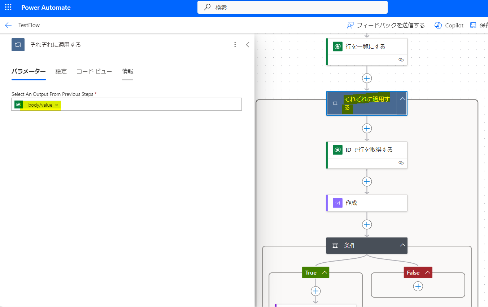Open the three-dot more options menu

point(235,45)
